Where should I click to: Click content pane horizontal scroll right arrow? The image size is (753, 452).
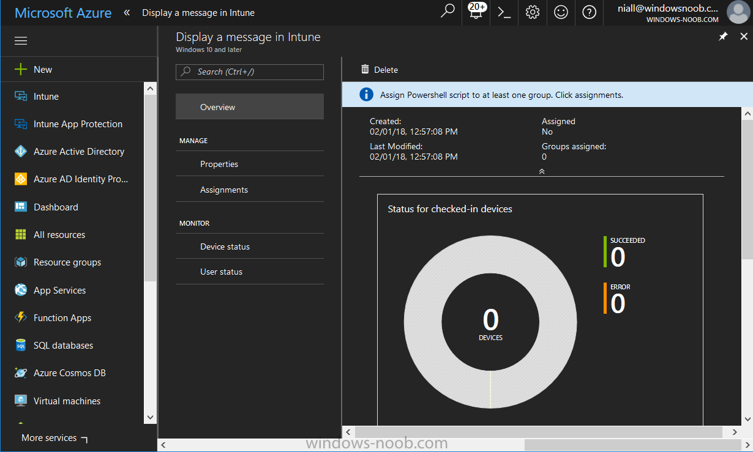735,432
